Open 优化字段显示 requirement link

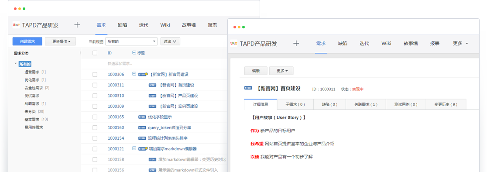coord(160,117)
